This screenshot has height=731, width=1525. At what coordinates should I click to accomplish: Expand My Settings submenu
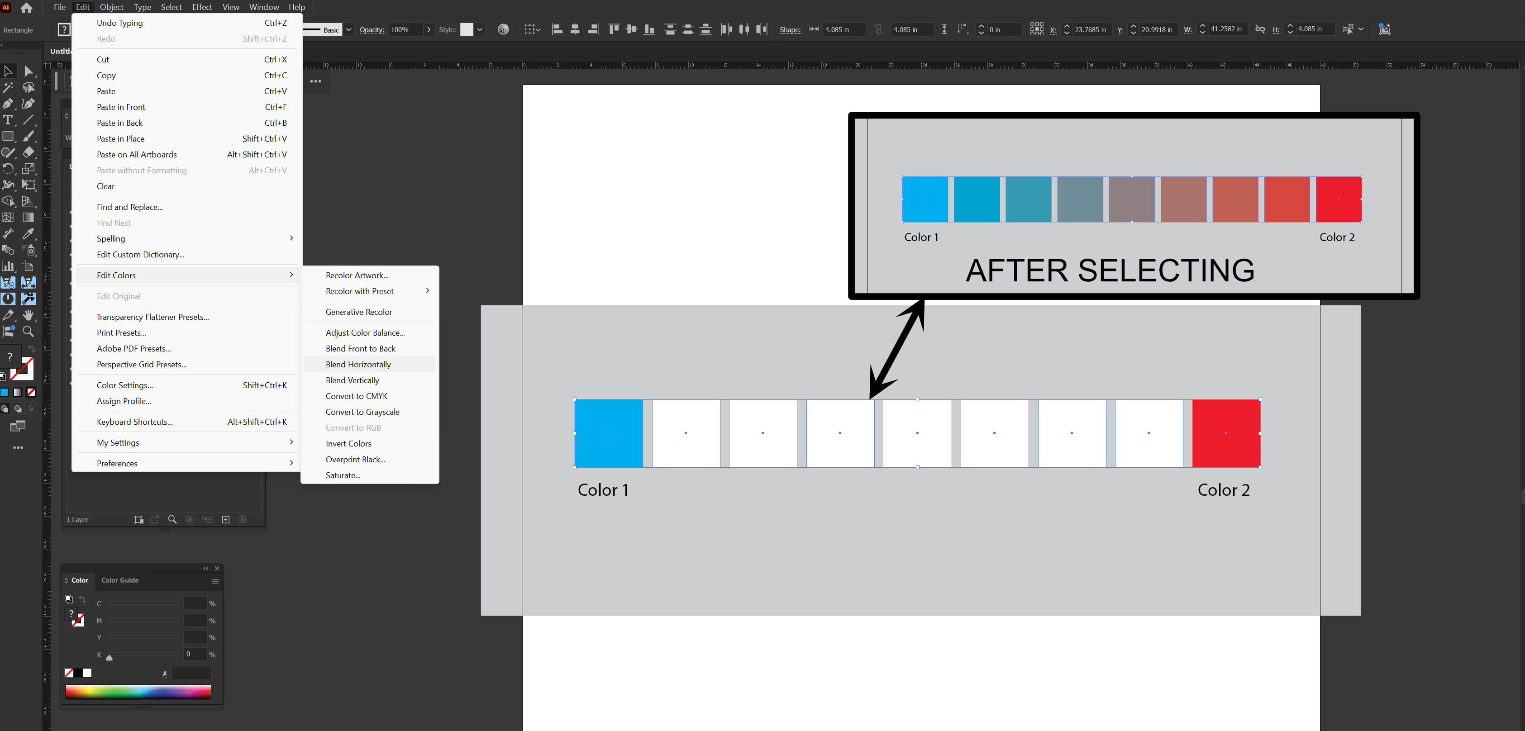(x=291, y=443)
